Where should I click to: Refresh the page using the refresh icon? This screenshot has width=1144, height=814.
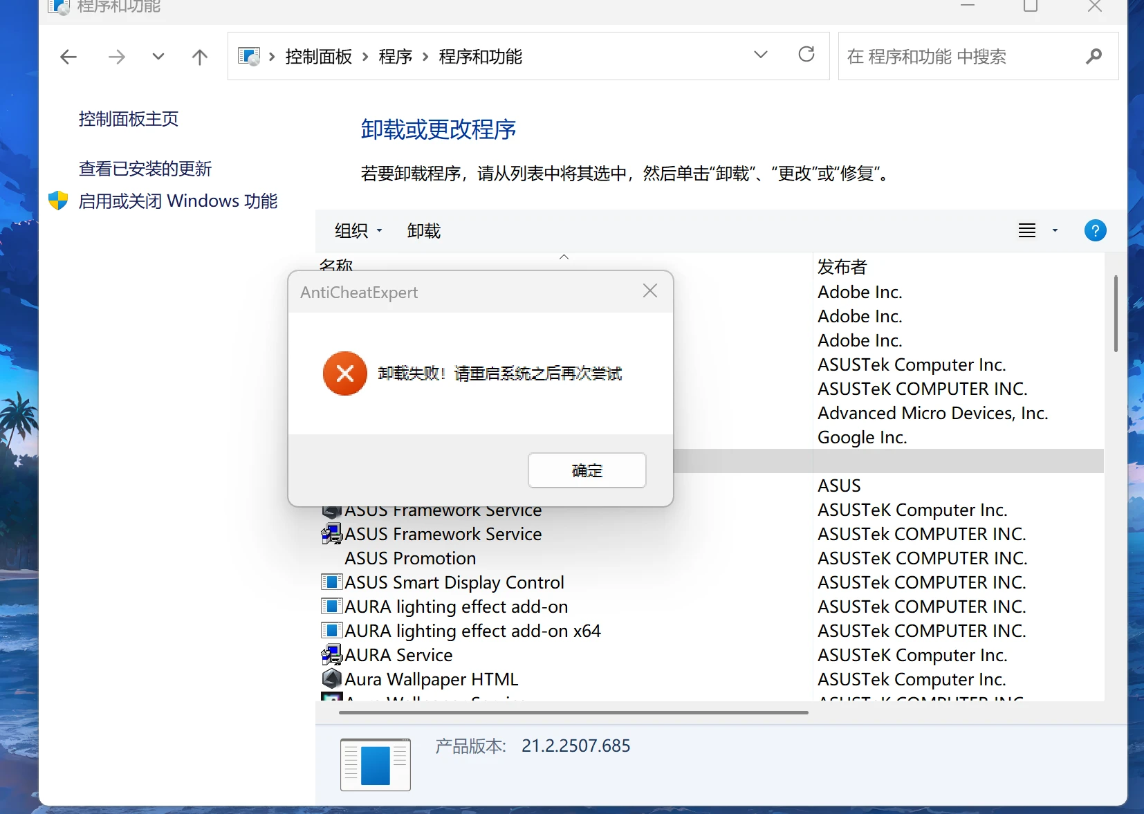(806, 55)
